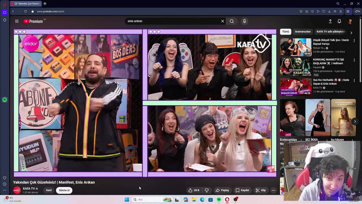Clear the YouTube search text
This screenshot has height=204, width=362.
pyautogui.click(x=223, y=21)
